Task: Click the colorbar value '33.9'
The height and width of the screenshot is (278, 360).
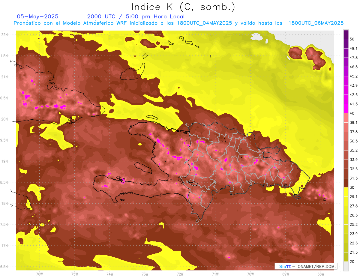Action: click(354, 160)
